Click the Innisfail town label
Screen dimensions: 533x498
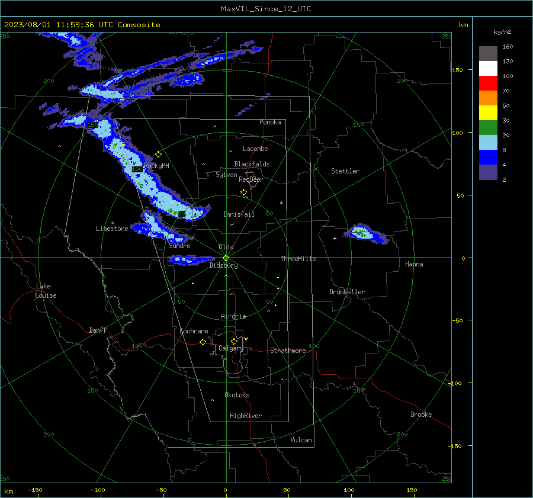(x=239, y=214)
